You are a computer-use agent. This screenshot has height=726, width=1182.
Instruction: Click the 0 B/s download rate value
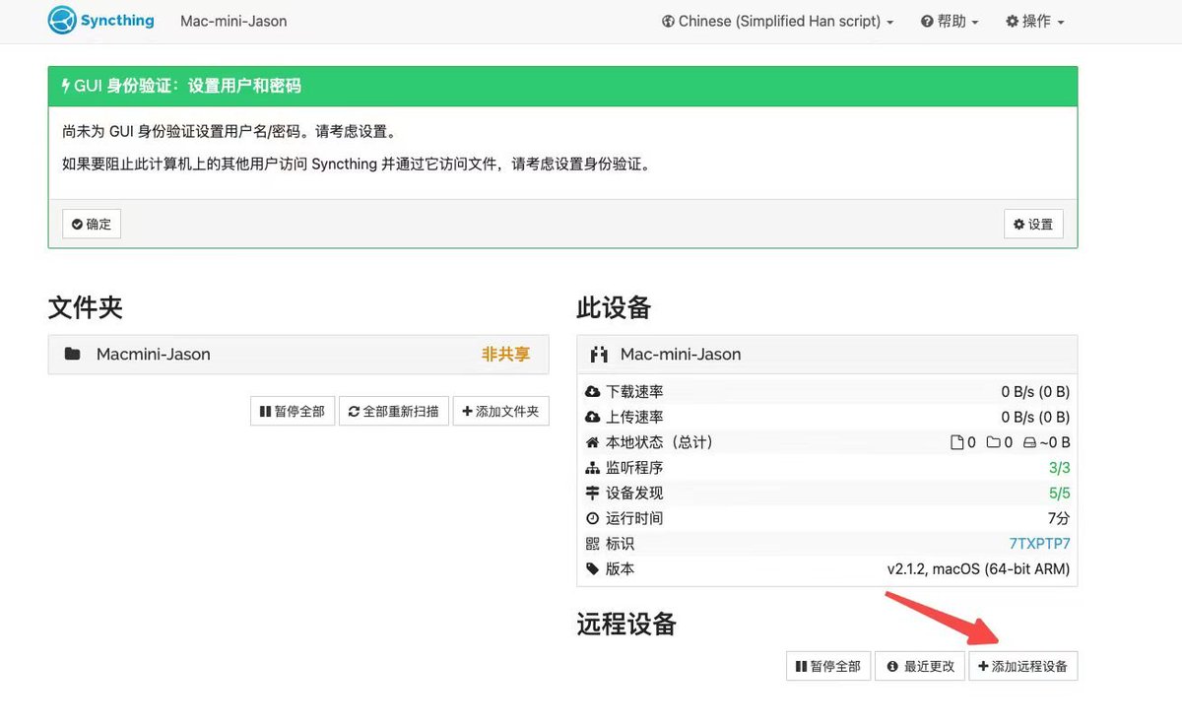(x=1035, y=391)
